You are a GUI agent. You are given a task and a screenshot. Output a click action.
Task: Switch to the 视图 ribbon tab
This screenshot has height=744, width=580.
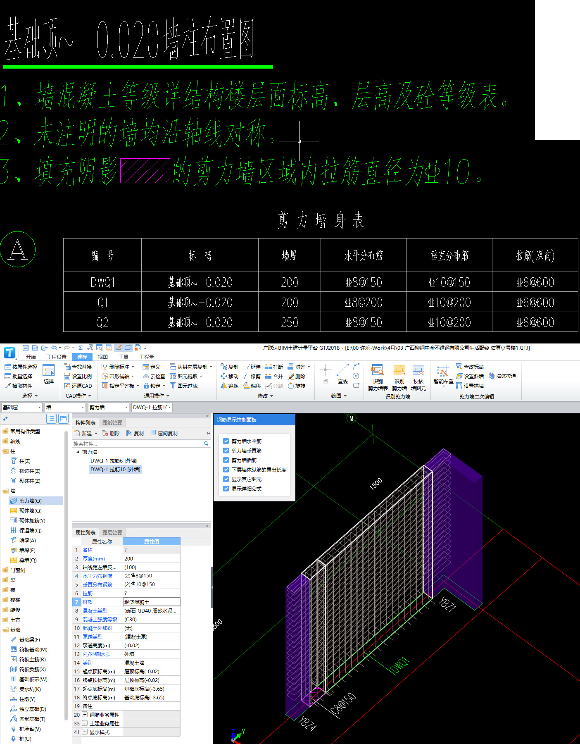coord(103,357)
